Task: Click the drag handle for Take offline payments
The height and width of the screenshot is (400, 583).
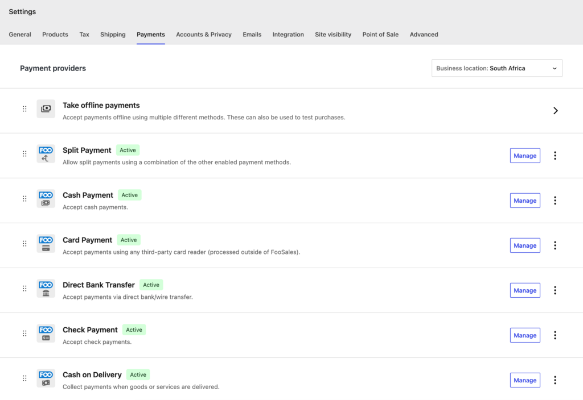Action: pos(24,109)
